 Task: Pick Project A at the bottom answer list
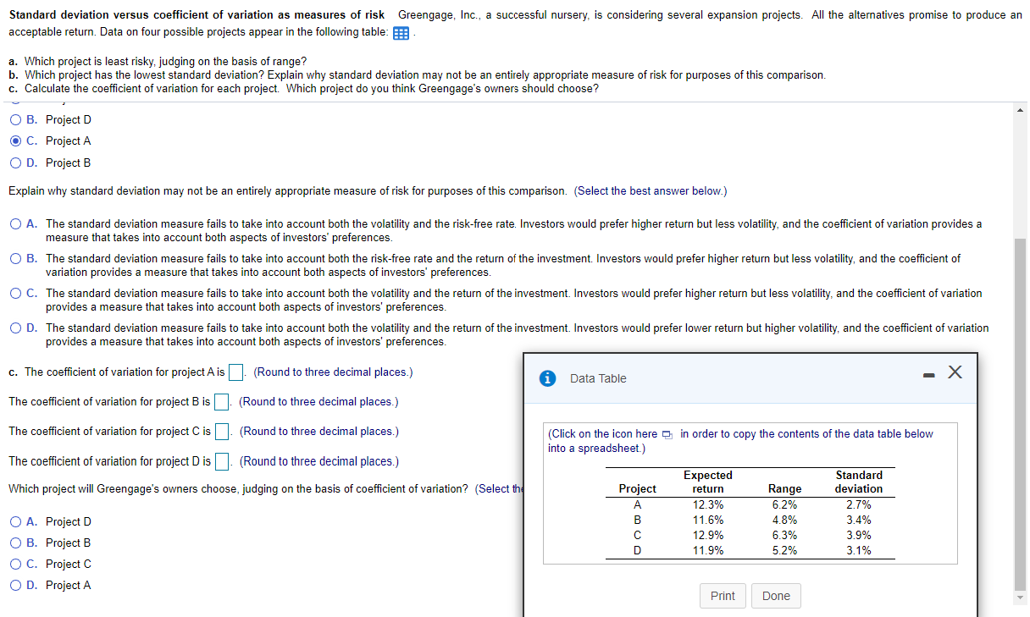[14, 584]
